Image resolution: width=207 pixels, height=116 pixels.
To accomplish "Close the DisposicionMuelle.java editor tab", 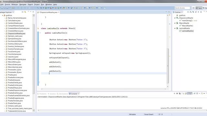I will coord(59,12).
